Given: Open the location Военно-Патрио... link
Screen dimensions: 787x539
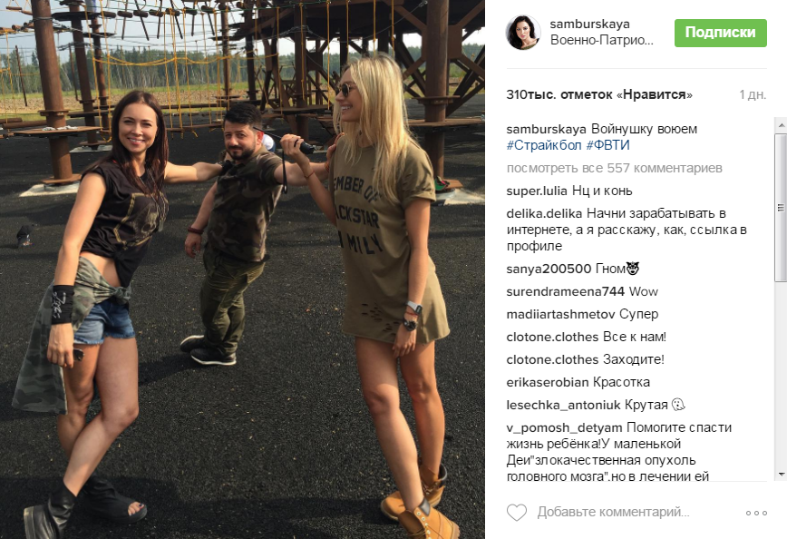Looking at the screenshot, I should coord(602,40).
